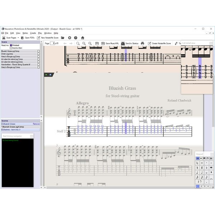This screenshot has width=215, height=215.
Task: Open the Scan Pages dropdown arrow
Action: (x=18, y=38)
